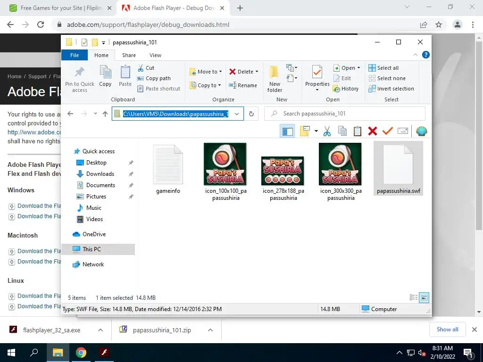This screenshot has width=483, height=362.
Task: Click papassushiria_101.zip in downloads bar
Action: pos(162,330)
